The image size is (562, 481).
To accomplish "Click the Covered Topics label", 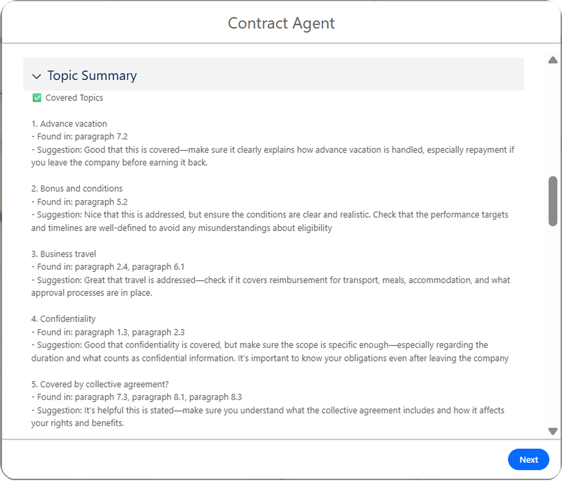I will 74,98.
